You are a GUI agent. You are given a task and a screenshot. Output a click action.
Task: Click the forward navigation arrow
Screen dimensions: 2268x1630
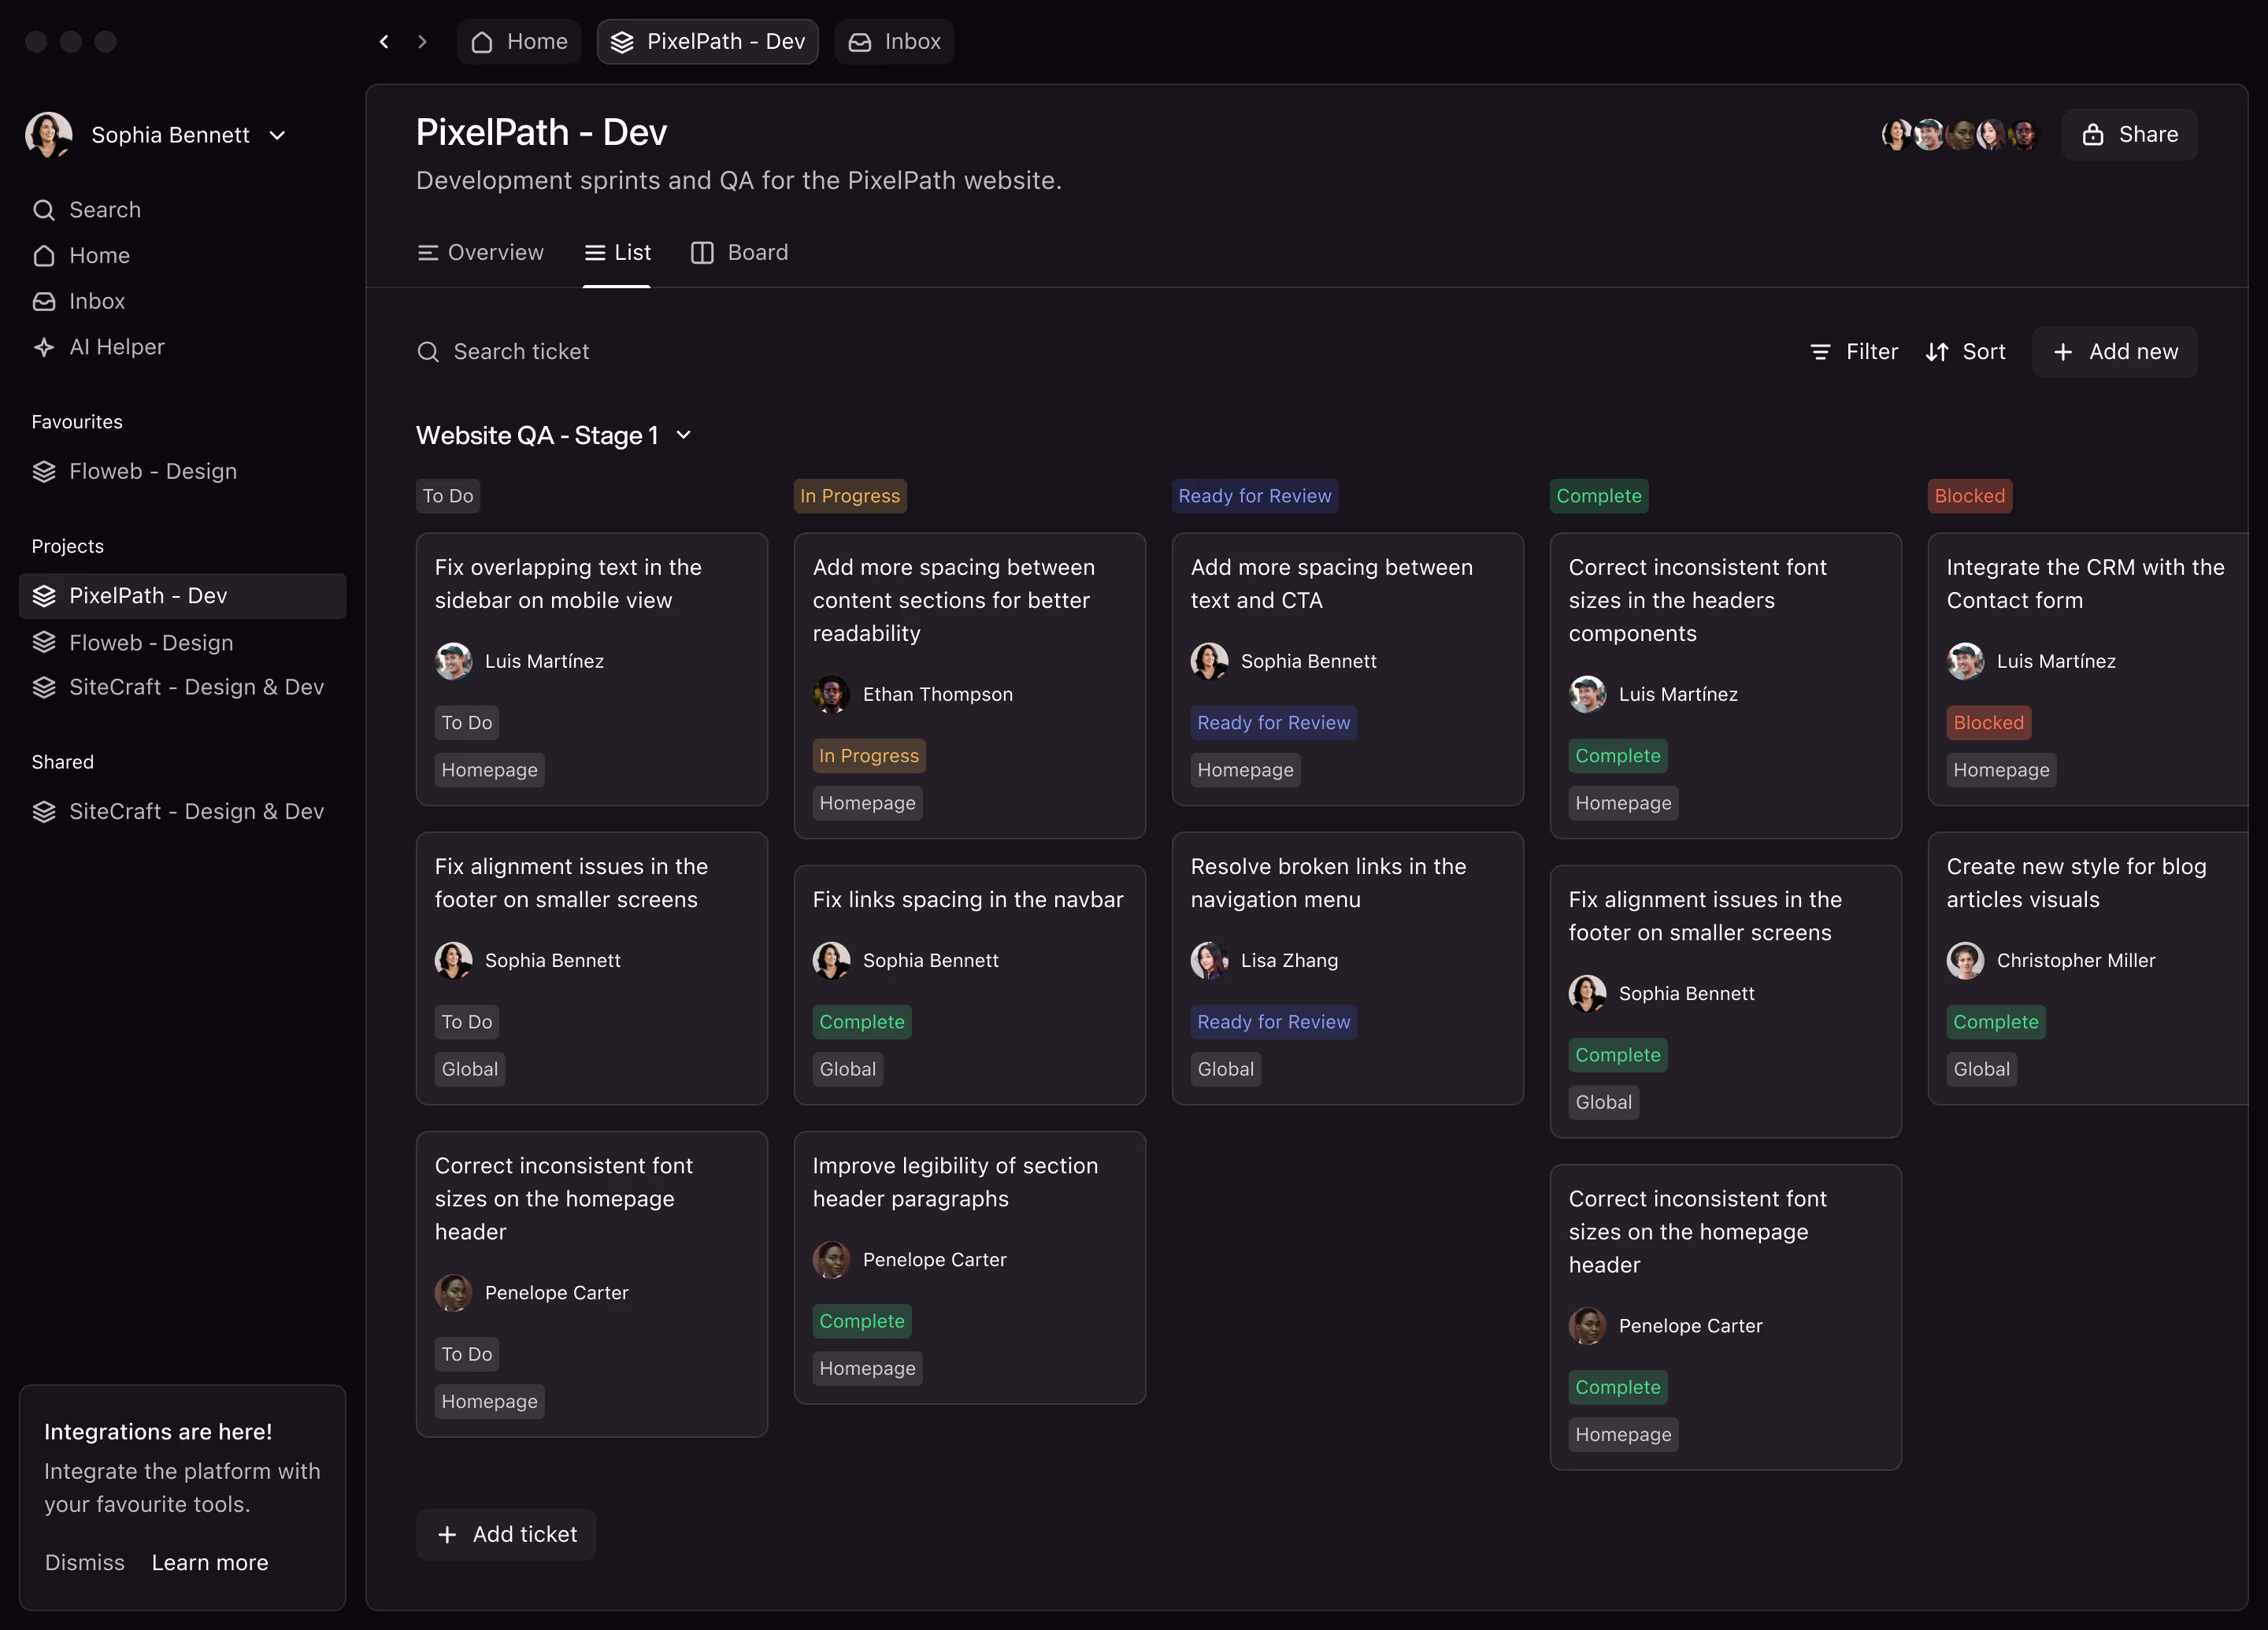click(x=422, y=42)
